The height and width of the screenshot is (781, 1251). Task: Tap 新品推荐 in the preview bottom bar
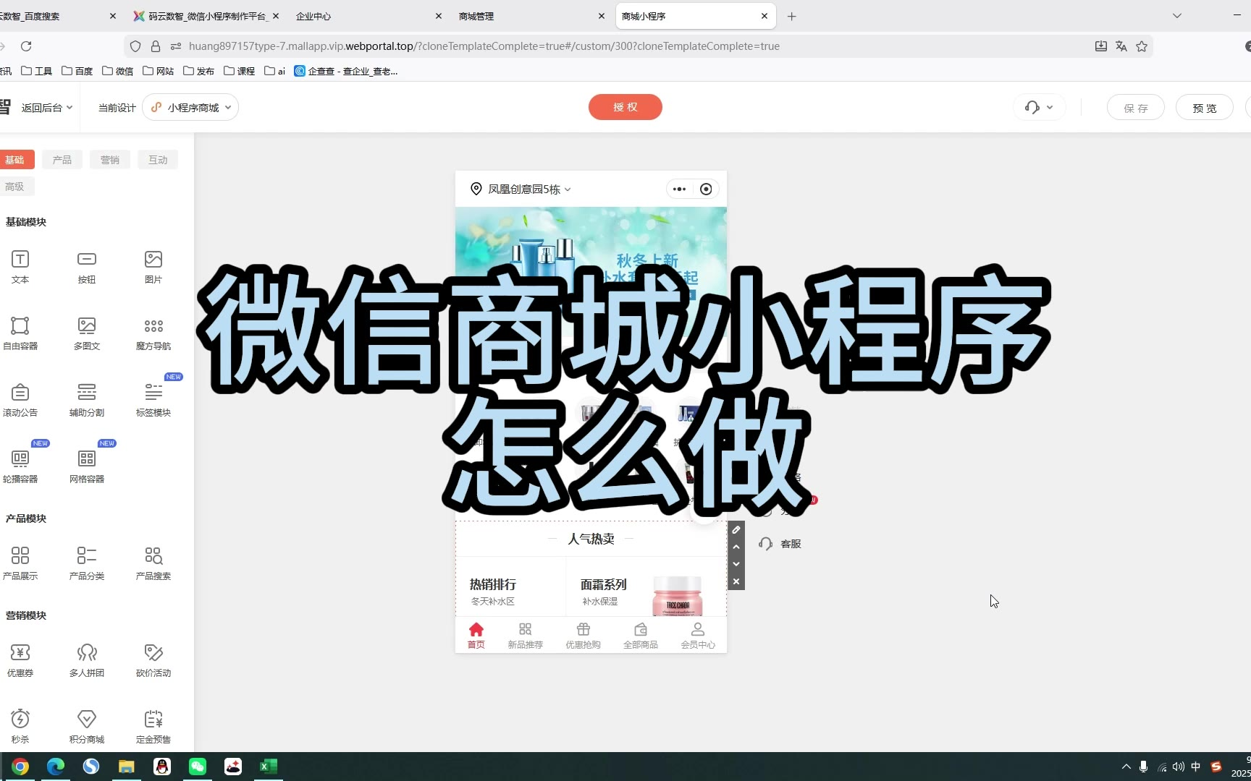coord(526,636)
